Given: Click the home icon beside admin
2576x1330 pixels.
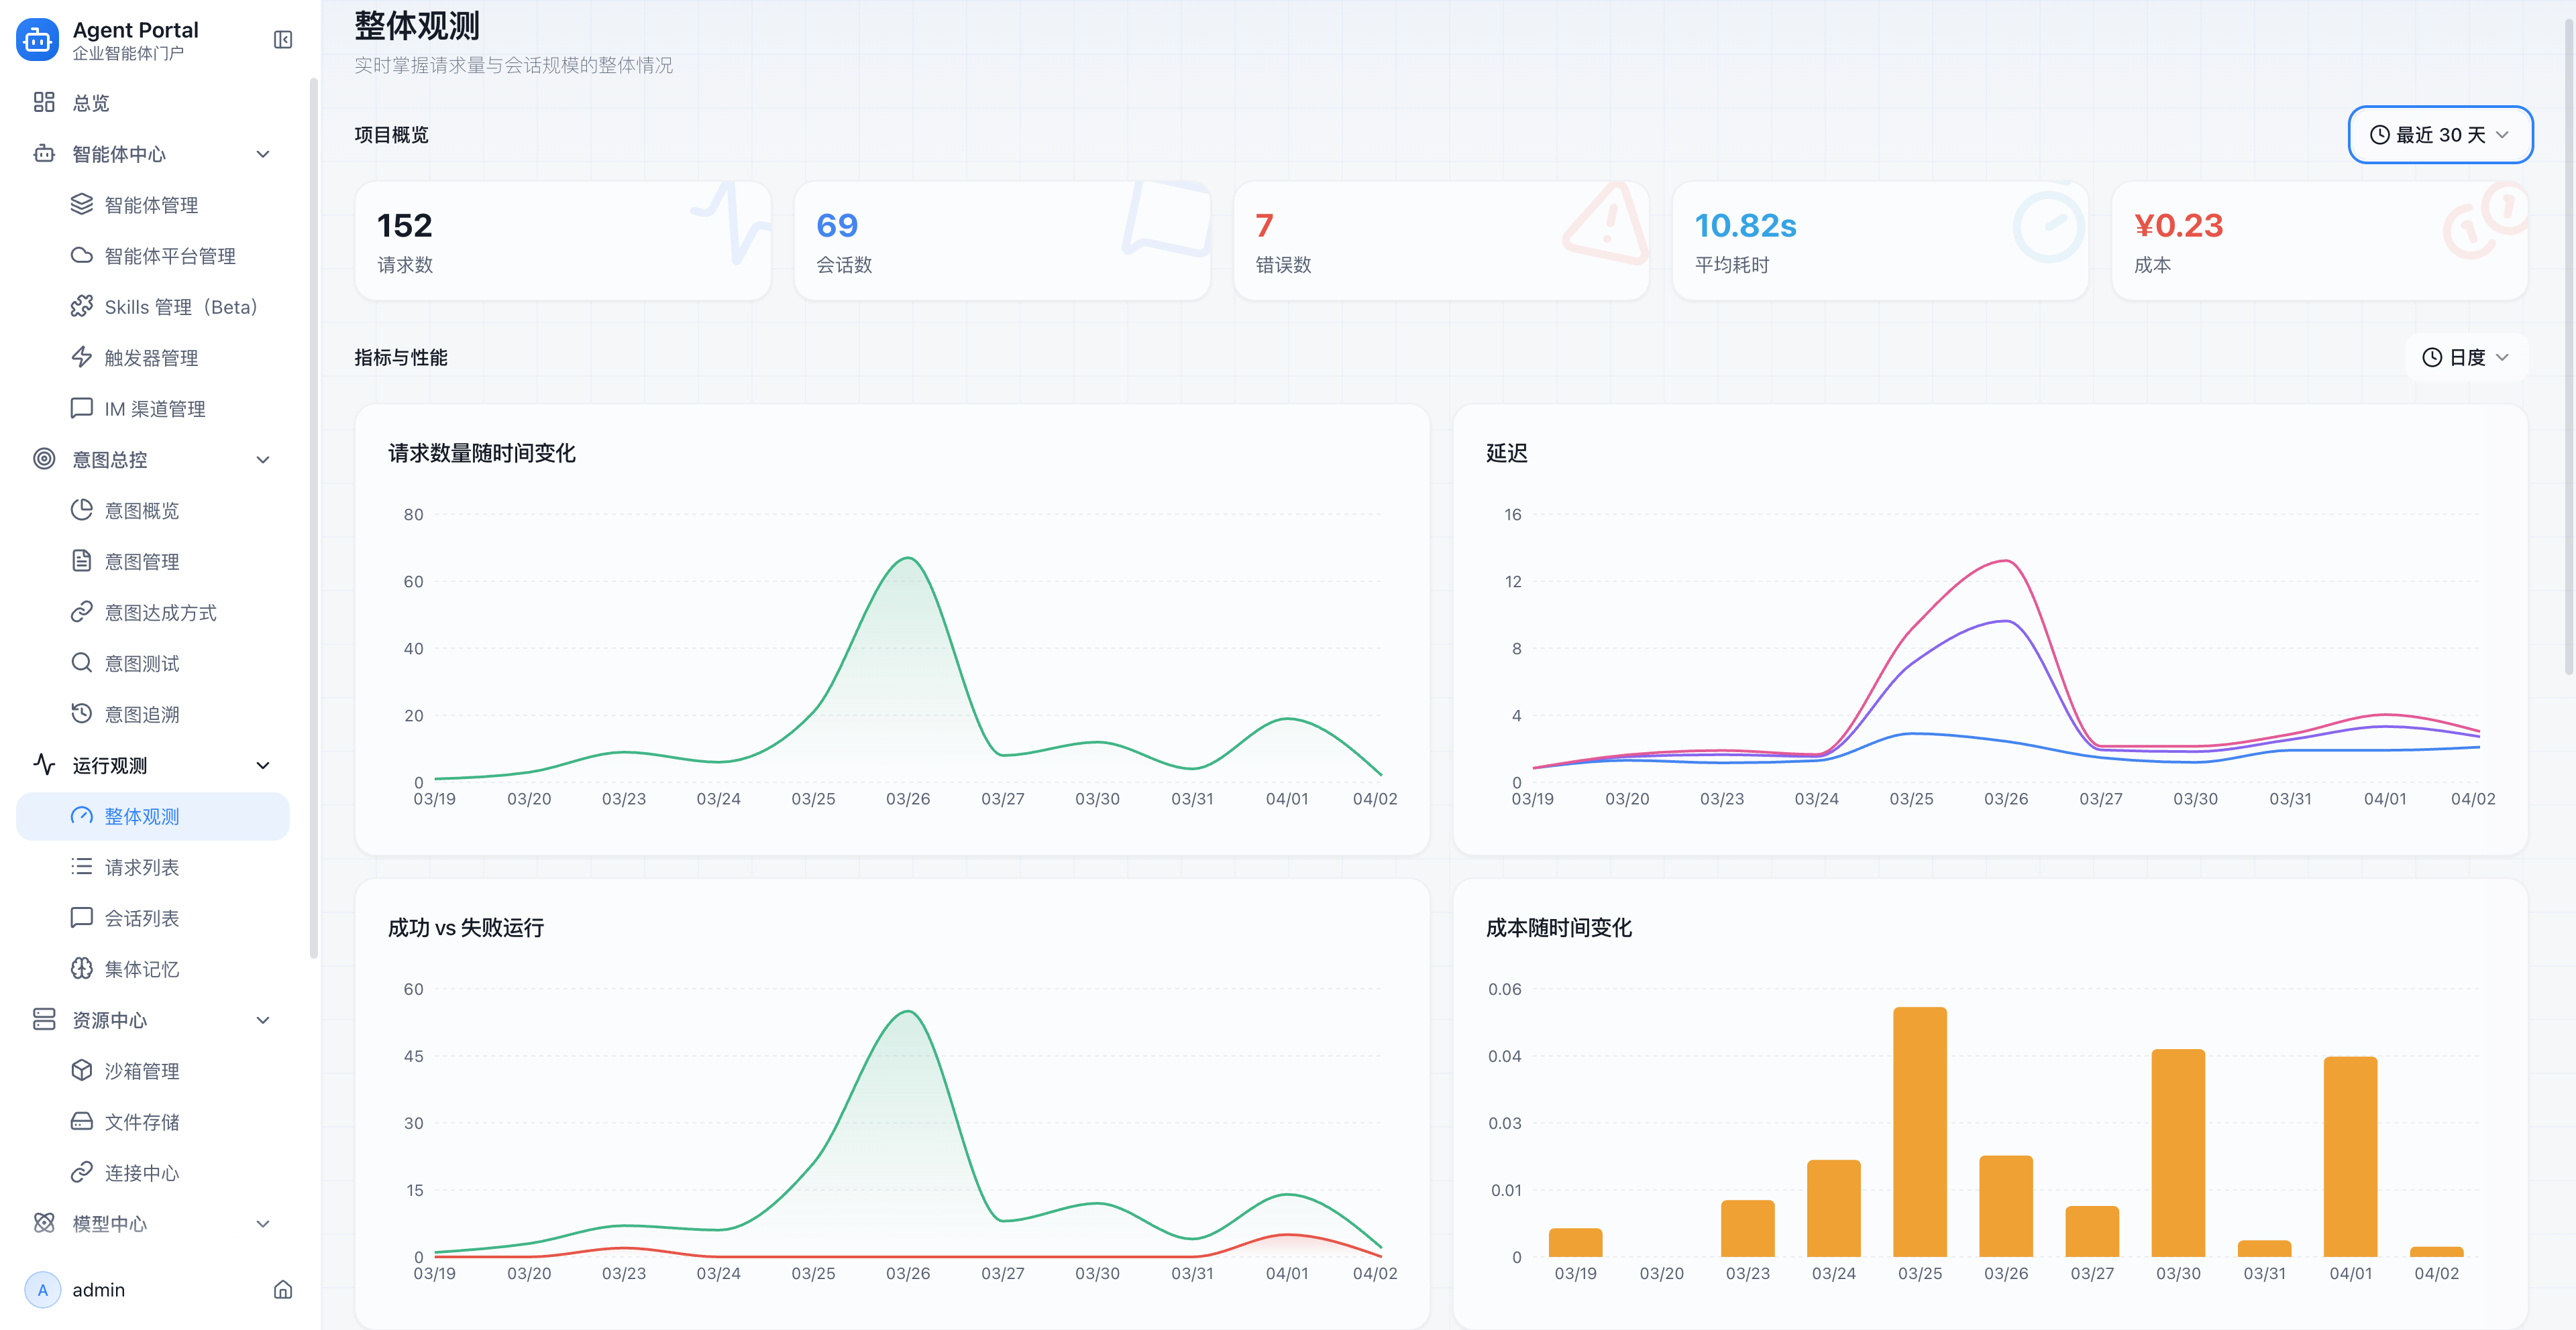Looking at the screenshot, I should point(283,1289).
